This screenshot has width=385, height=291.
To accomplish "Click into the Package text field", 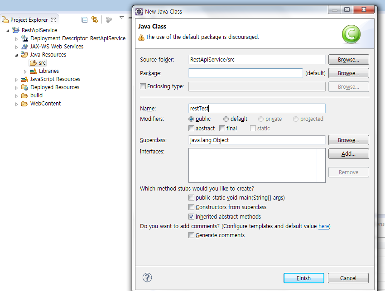I will coord(245,73).
